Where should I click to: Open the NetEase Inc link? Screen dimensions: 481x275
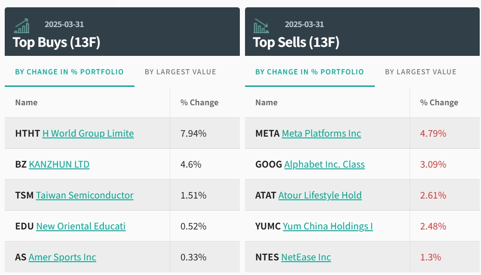pos(306,257)
